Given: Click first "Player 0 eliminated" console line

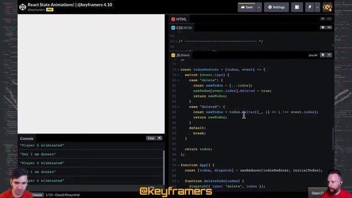Looking at the screenshot, I should (x=42, y=145).
